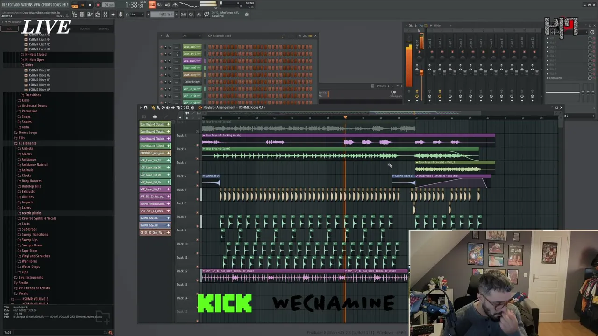Open the Channel rack view icon
The image size is (598, 336).
coord(82,14)
